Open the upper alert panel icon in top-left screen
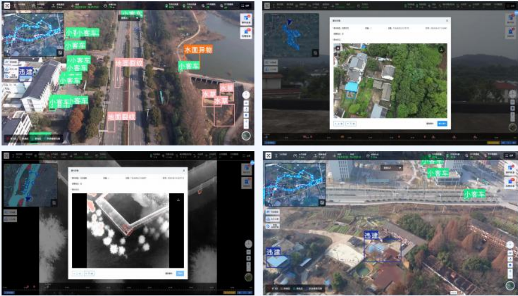The image size is (518, 296). tap(247, 19)
